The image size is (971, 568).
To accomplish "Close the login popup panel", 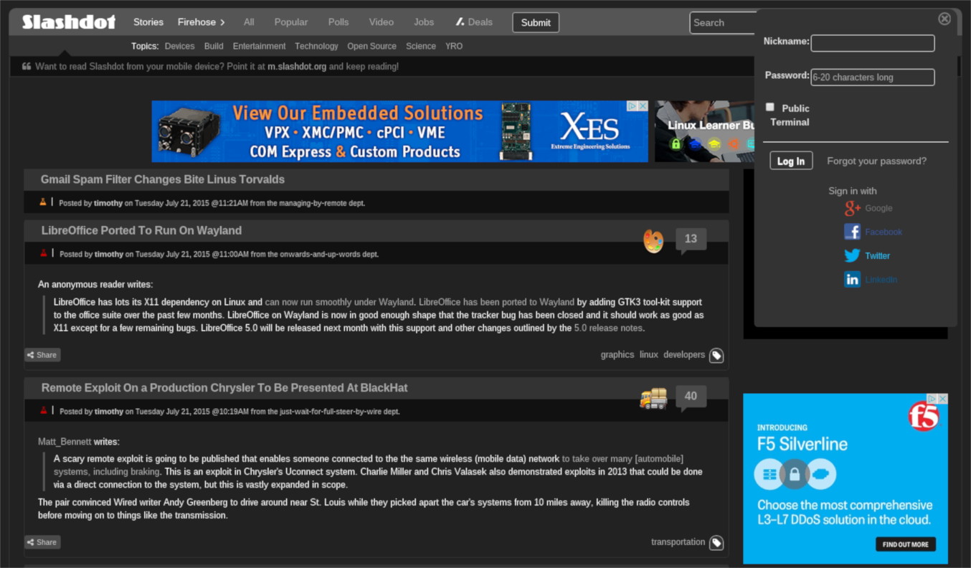I will click(944, 19).
